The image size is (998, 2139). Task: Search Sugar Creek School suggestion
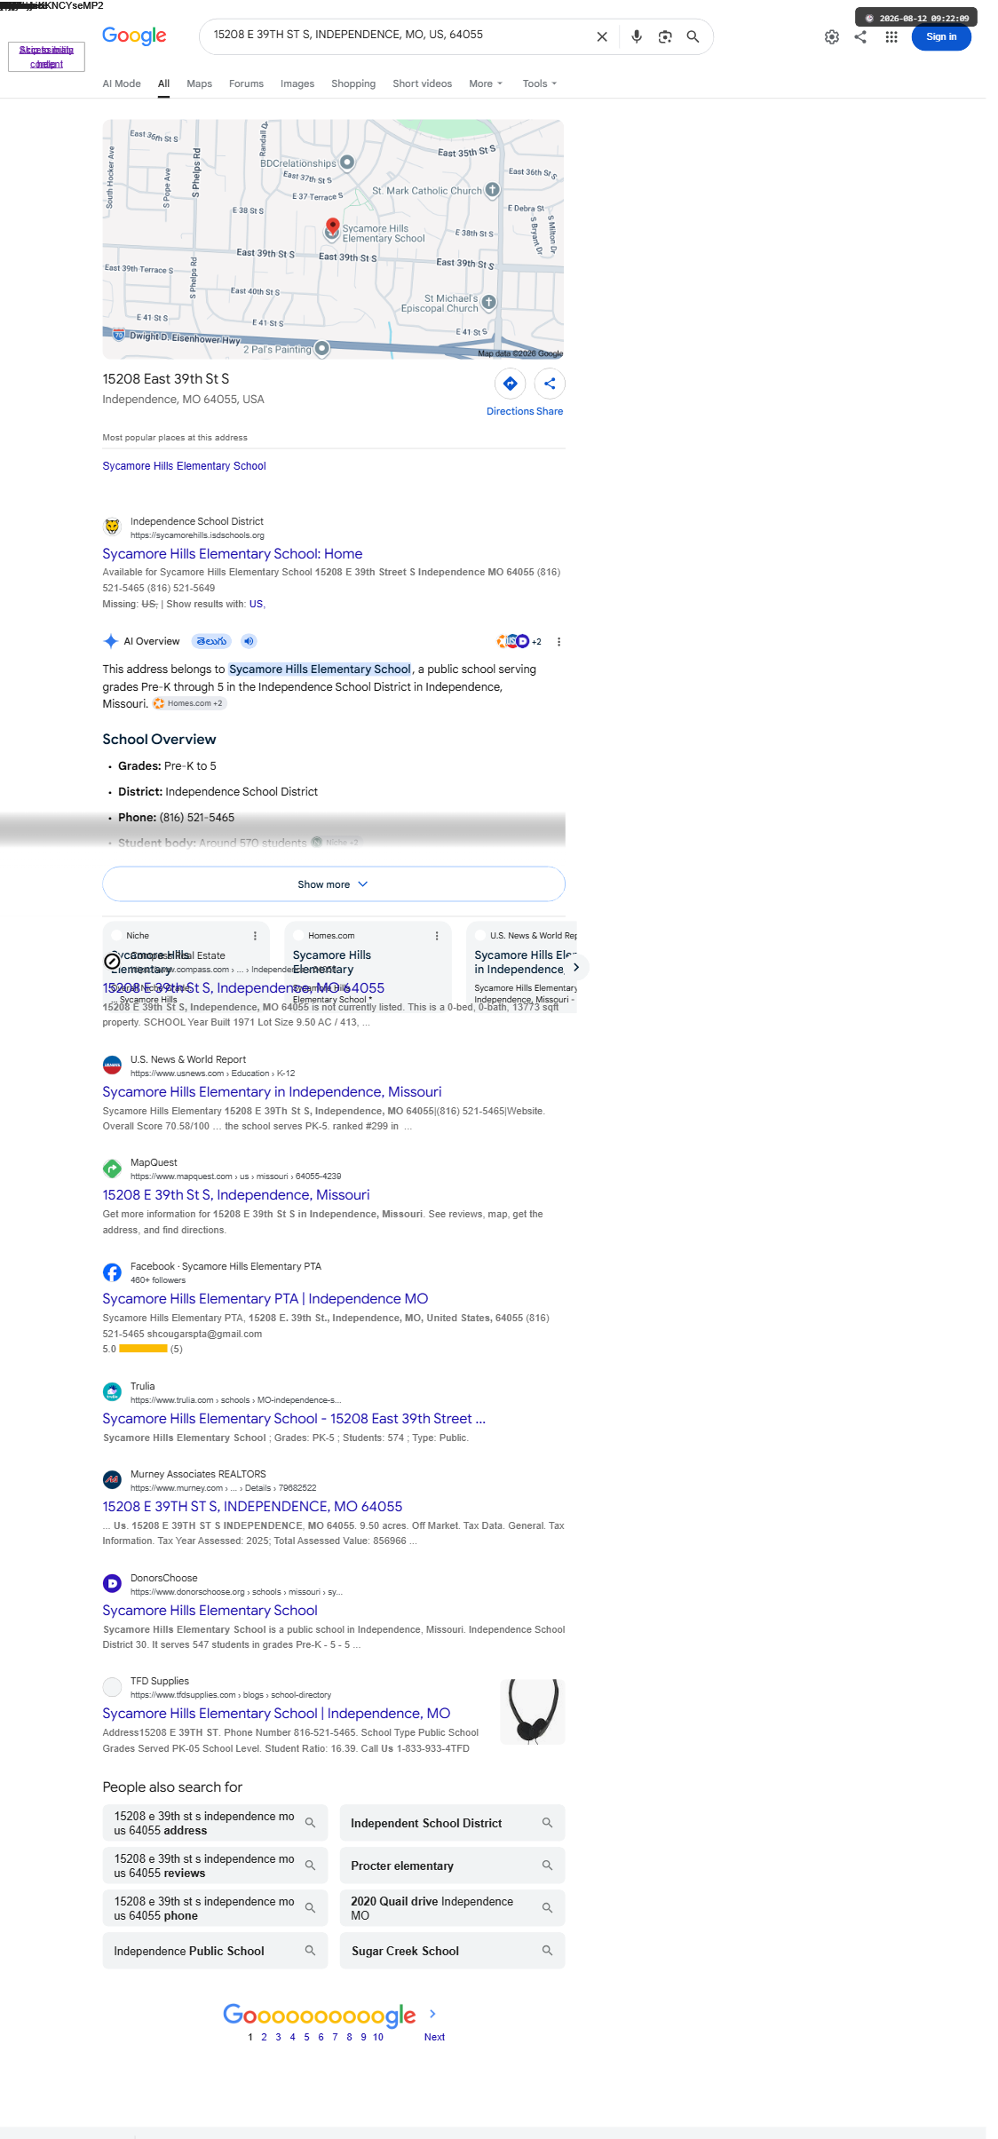pyautogui.click(x=452, y=1951)
